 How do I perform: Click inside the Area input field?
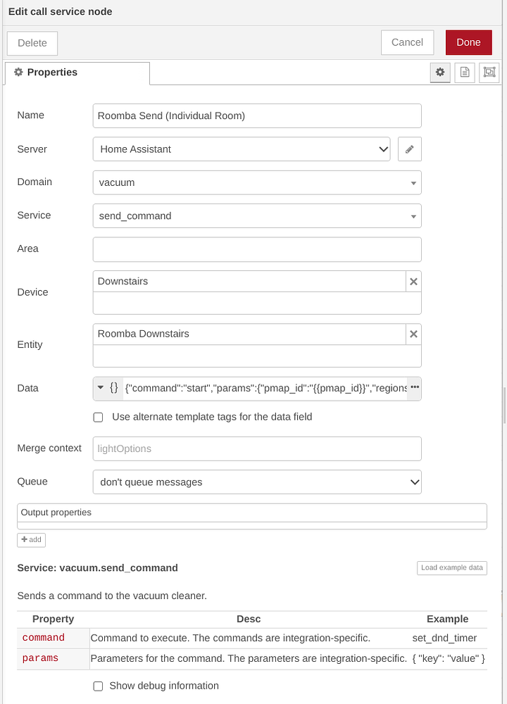256,249
